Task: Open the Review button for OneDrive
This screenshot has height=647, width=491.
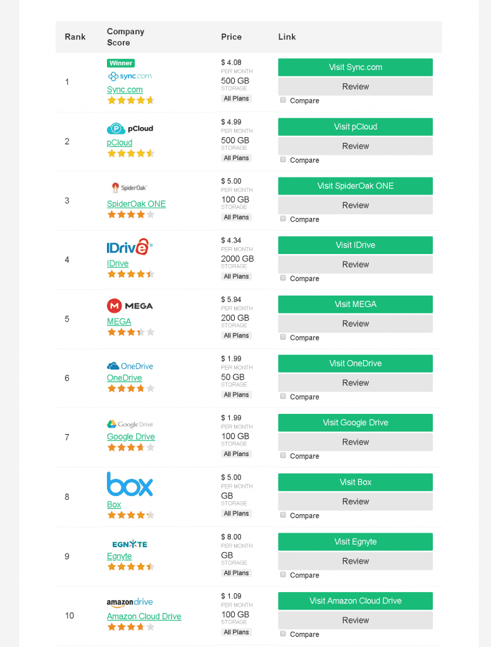Action: [355, 383]
